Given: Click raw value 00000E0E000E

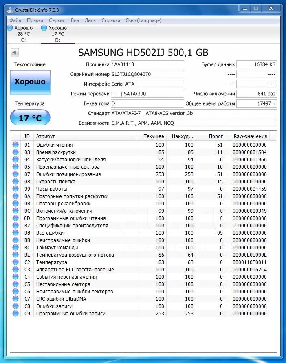Looking at the screenshot, I should coord(250,255).
